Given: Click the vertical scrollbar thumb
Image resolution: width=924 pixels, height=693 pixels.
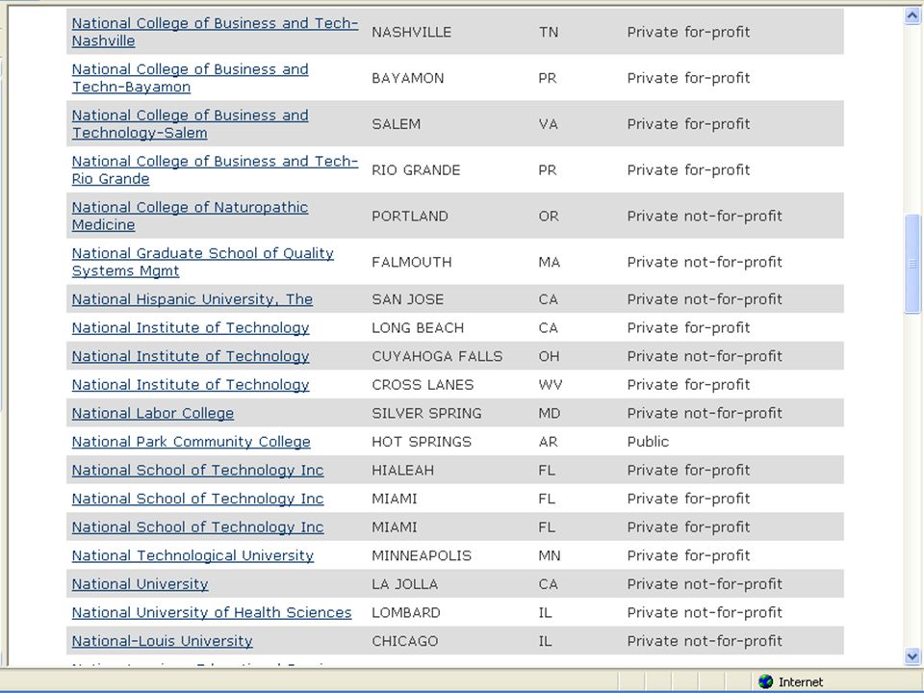Looking at the screenshot, I should click(x=912, y=264).
